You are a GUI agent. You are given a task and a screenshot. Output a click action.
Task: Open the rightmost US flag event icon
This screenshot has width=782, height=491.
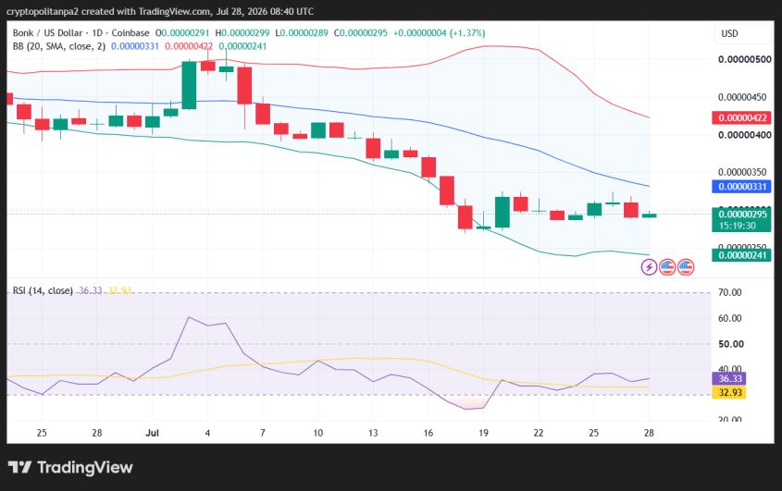pyautogui.click(x=686, y=267)
